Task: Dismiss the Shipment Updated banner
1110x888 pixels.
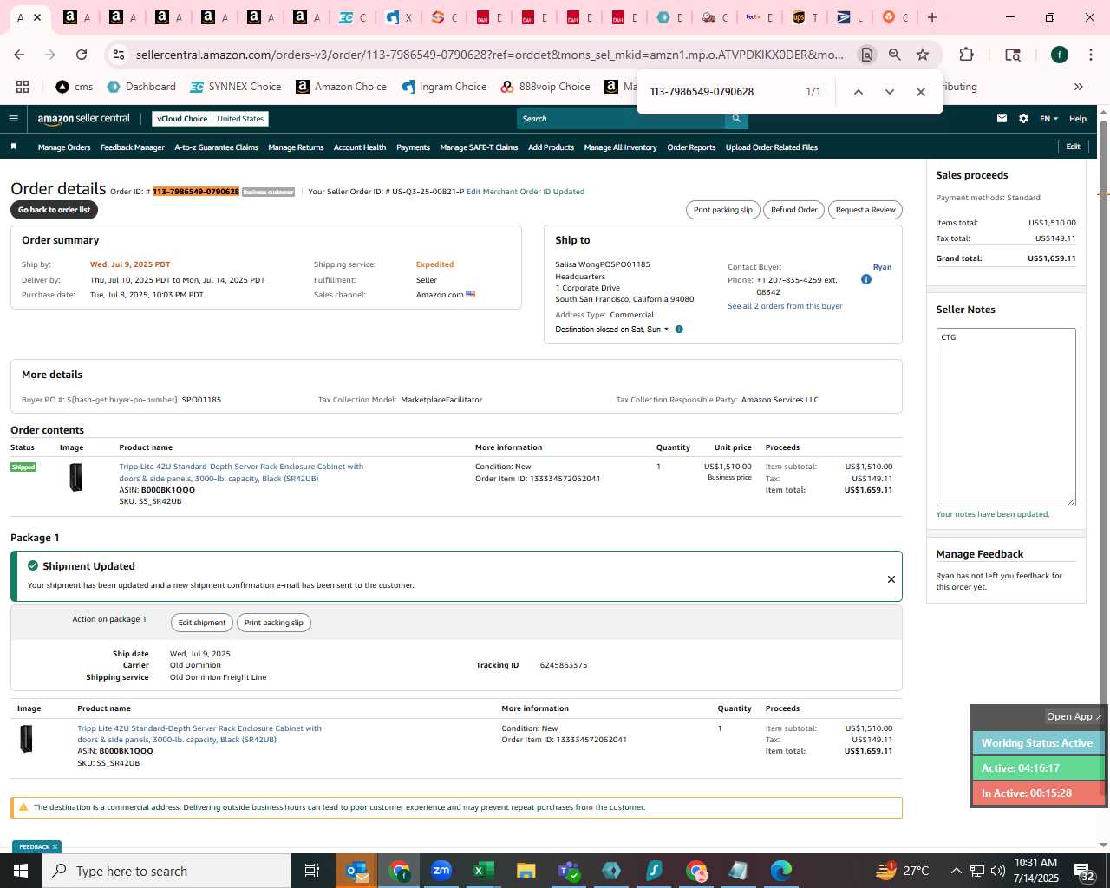Action: [x=891, y=579]
